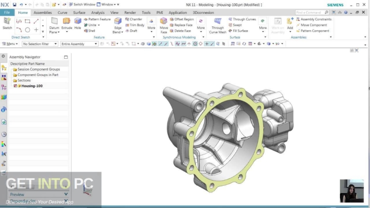
Task: Click Assembly Constraints command
Action: pos(314,19)
